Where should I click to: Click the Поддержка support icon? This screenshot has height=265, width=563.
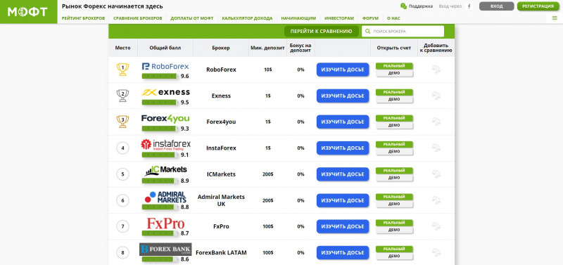coord(403,6)
